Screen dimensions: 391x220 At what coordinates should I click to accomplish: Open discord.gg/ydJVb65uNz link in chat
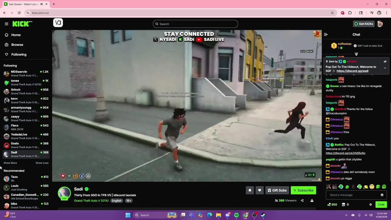coord(345,153)
